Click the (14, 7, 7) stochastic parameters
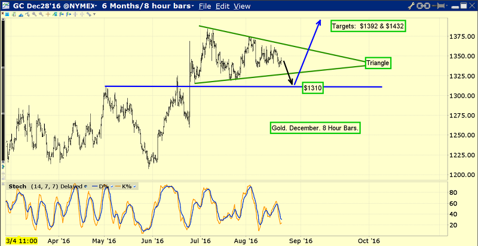Screen dimensions: 478x246 coord(44,186)
